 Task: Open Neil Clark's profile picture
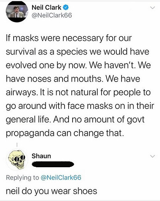tap(17, 12)
